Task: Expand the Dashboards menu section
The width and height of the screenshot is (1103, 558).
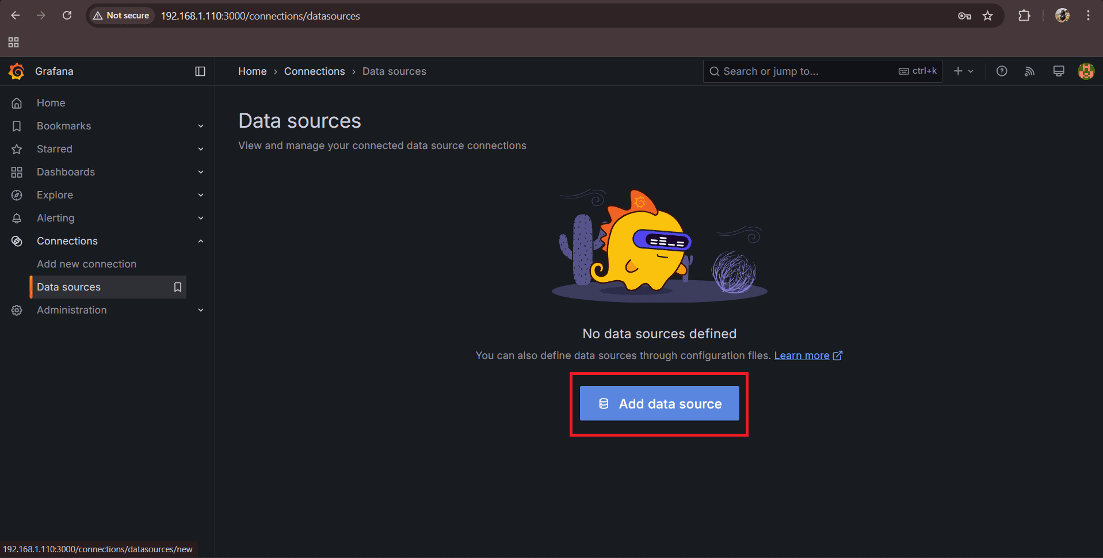Action: [x=201, y=172]
